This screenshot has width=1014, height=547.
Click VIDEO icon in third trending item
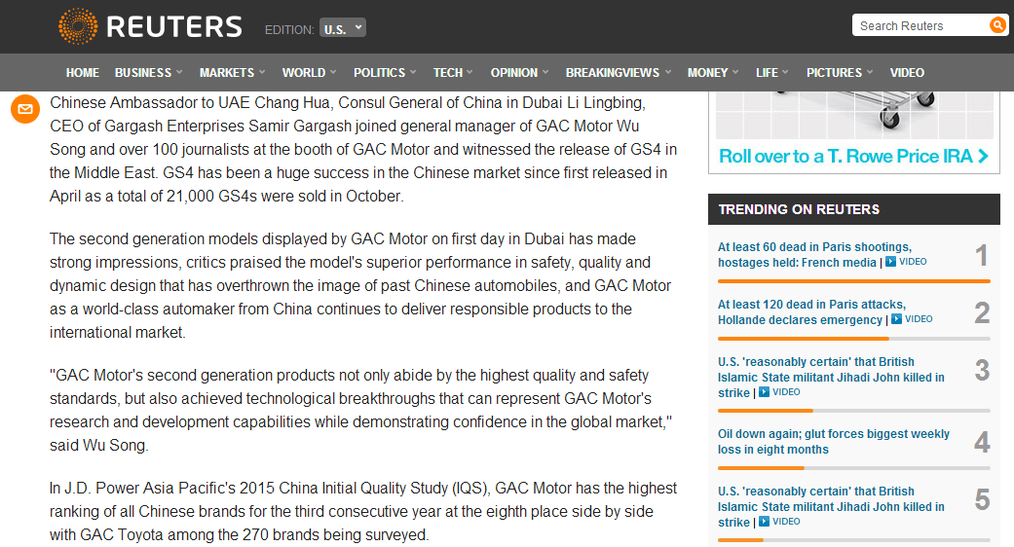[764, 392]
